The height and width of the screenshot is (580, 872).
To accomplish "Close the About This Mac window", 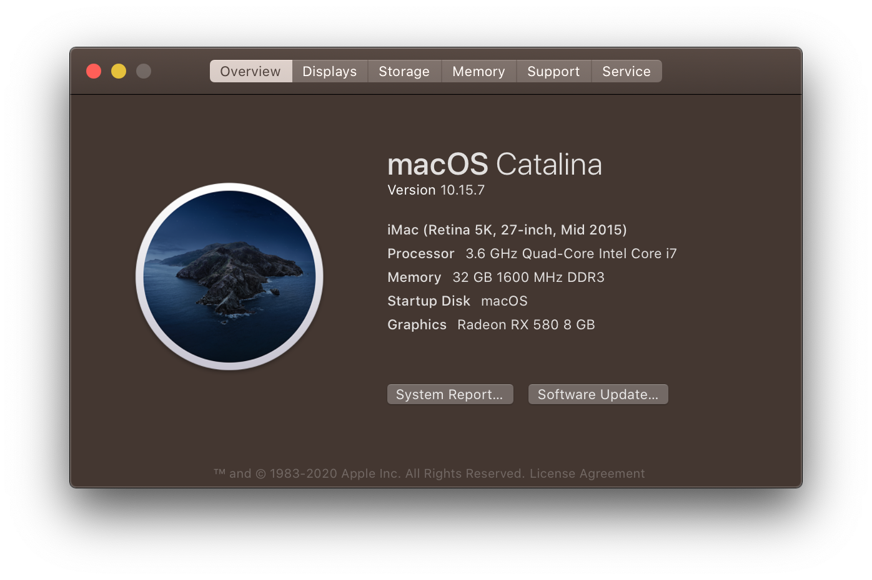I will pos(94,71).
